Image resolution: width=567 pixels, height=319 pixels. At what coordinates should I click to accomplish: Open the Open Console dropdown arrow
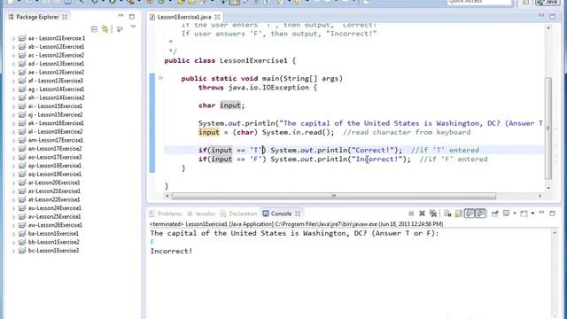(x=532, y=214)
